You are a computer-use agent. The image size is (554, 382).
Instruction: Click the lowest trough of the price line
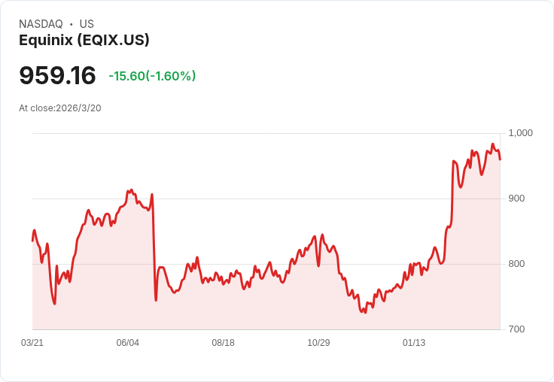pos(365,313)
